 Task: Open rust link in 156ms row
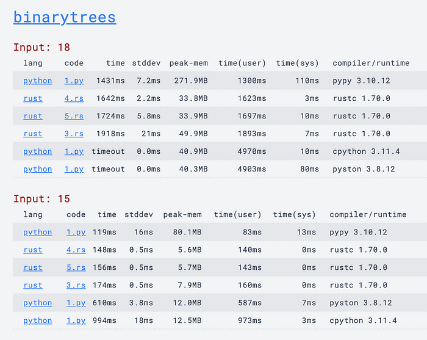tap(33, 267)
